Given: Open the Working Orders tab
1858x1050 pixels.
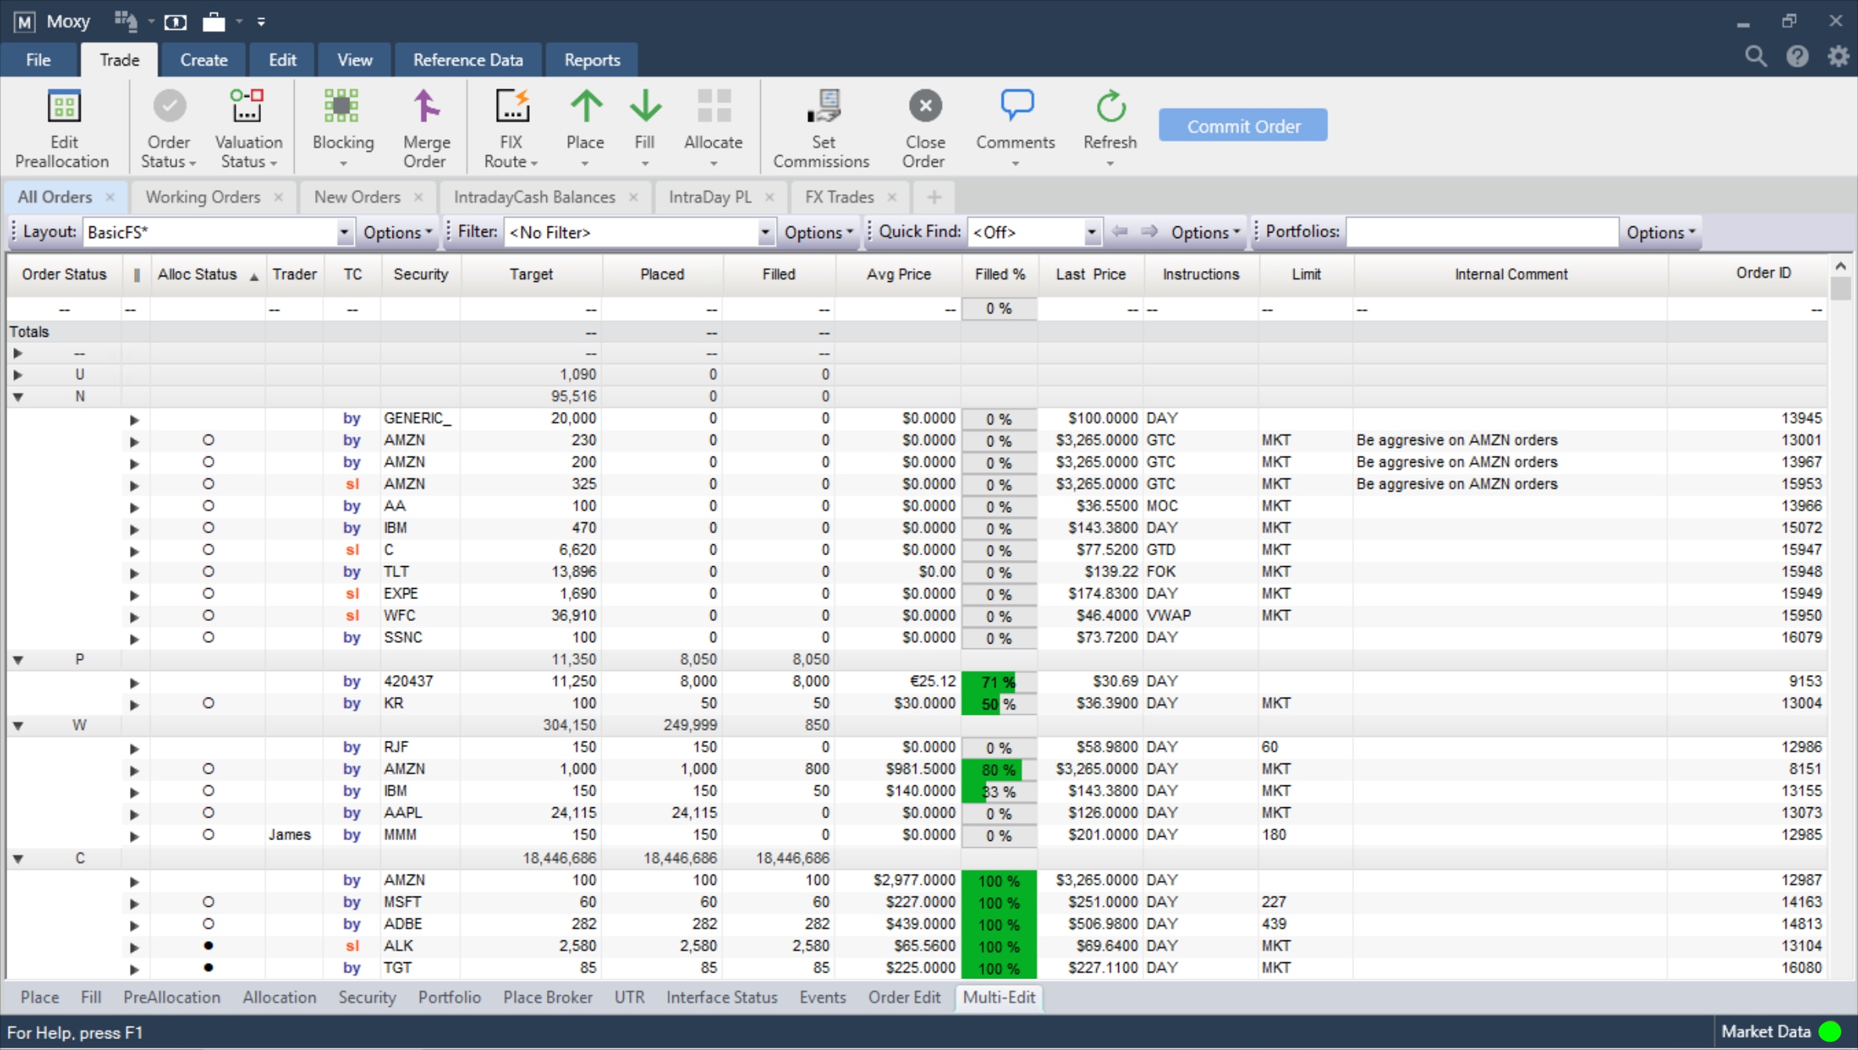Looking at the screenshot, I should [x=203, y=197].
